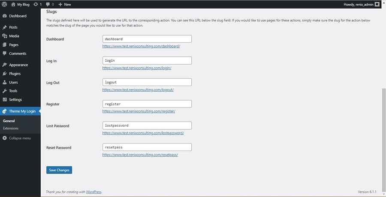Click the Plugins plug icon
This screenshot has height=197, width=386.
pos(4,74)
